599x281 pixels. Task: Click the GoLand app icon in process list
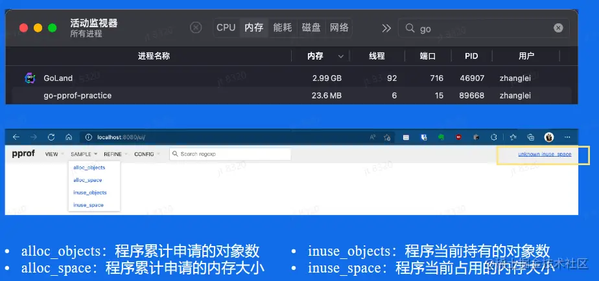30,78
